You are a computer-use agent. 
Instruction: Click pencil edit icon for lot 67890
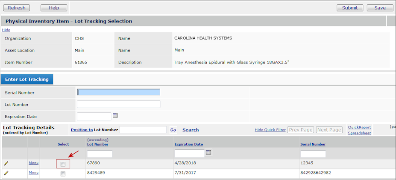pos(6,163)
